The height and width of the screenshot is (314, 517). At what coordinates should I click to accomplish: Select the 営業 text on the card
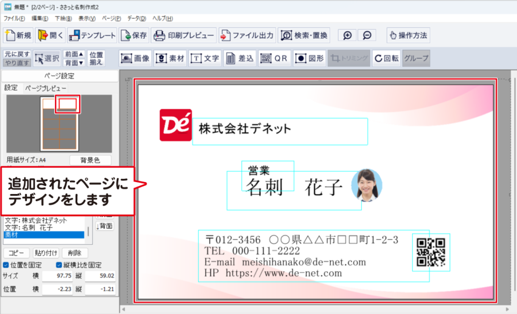click(x=259, y=170)
